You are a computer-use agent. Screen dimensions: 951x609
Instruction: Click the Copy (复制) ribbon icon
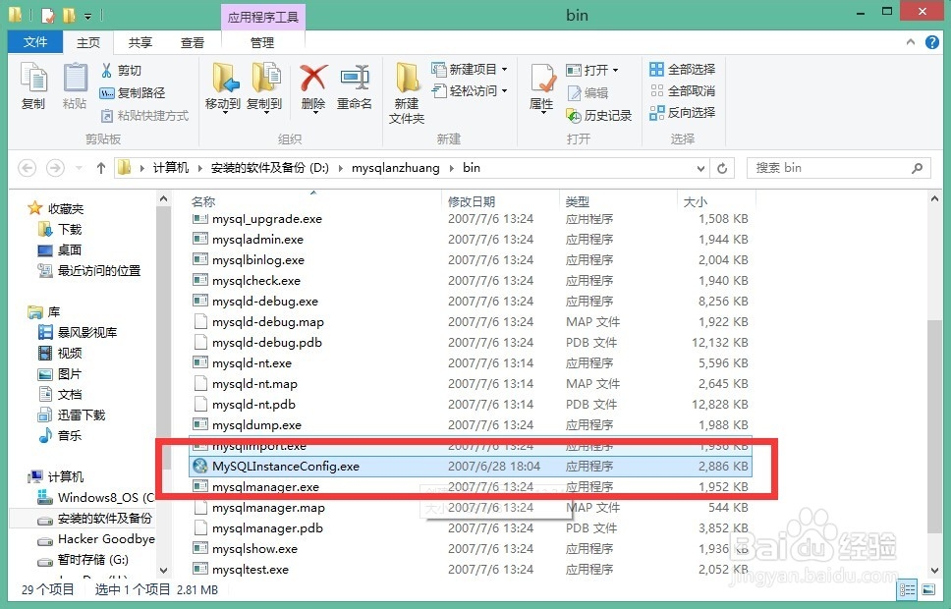33,86
